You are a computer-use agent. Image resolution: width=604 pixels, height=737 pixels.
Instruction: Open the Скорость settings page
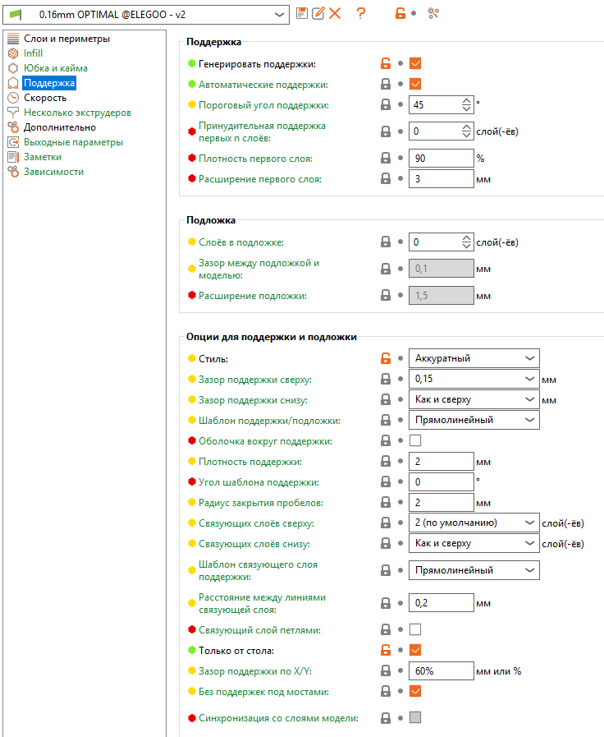[45, 98]
